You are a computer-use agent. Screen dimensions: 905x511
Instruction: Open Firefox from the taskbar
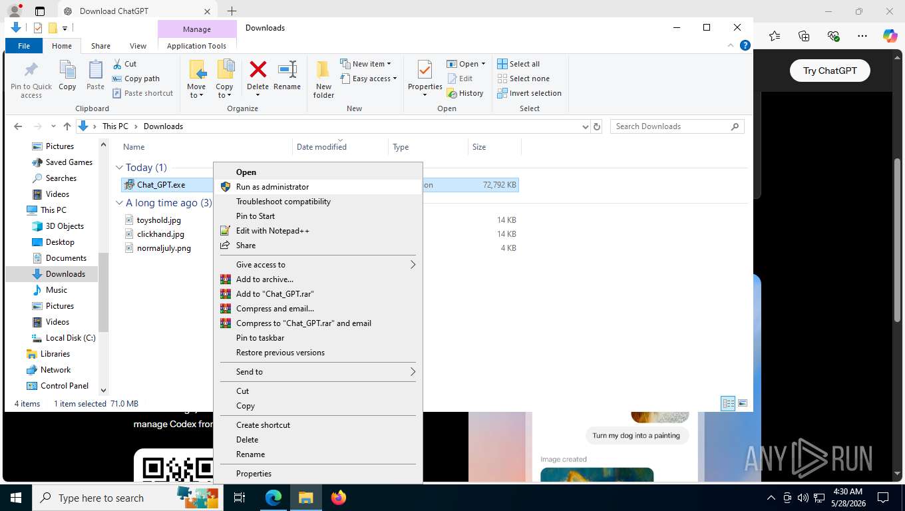pyautogui.click(x=339, y=498)
